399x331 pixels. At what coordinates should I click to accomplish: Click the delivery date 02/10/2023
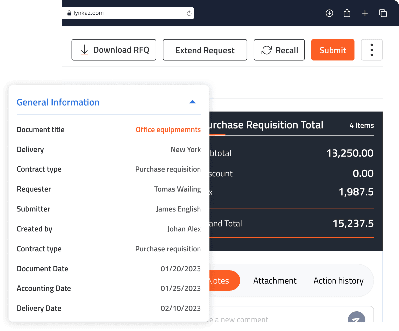point(181,308)
